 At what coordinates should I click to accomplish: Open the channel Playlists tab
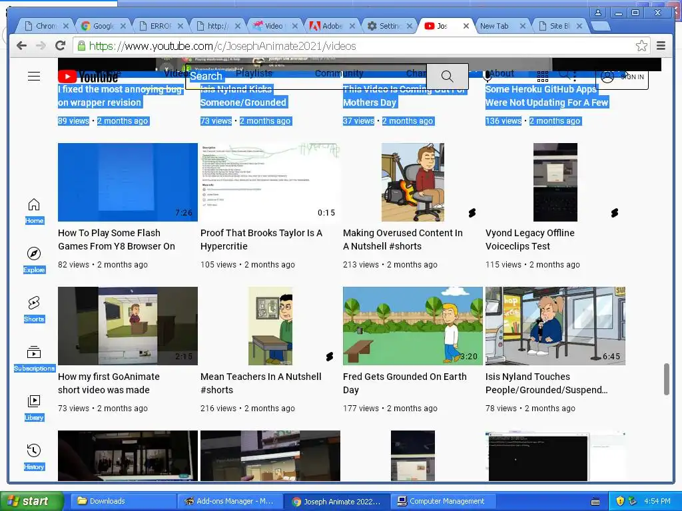(254, 73)
